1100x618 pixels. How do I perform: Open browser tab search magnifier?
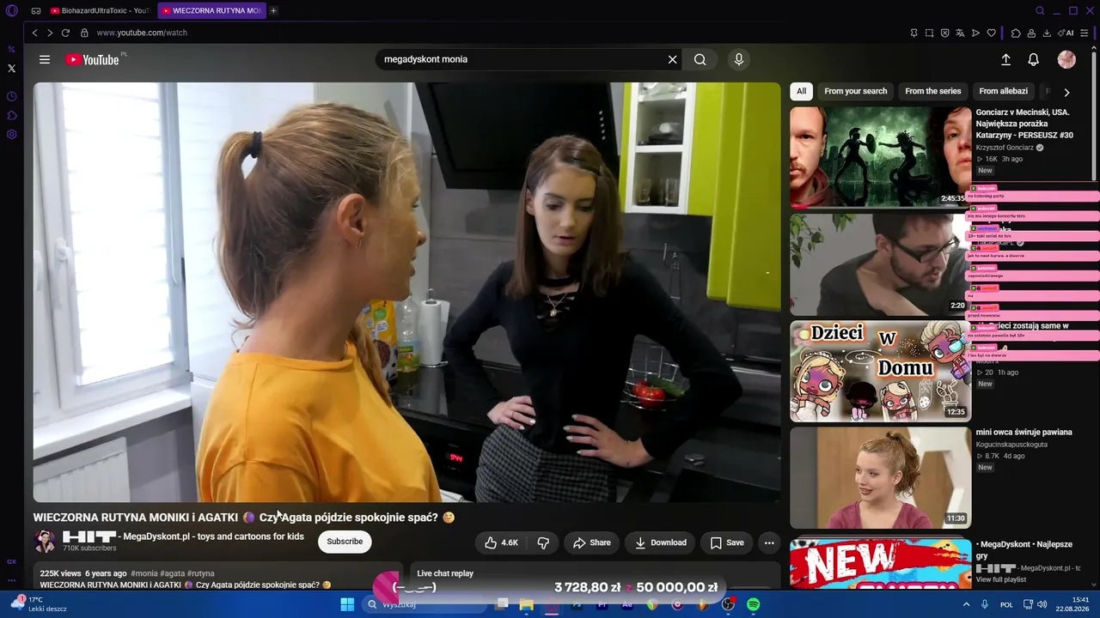pyautogui.click(x=1040, y=11)
